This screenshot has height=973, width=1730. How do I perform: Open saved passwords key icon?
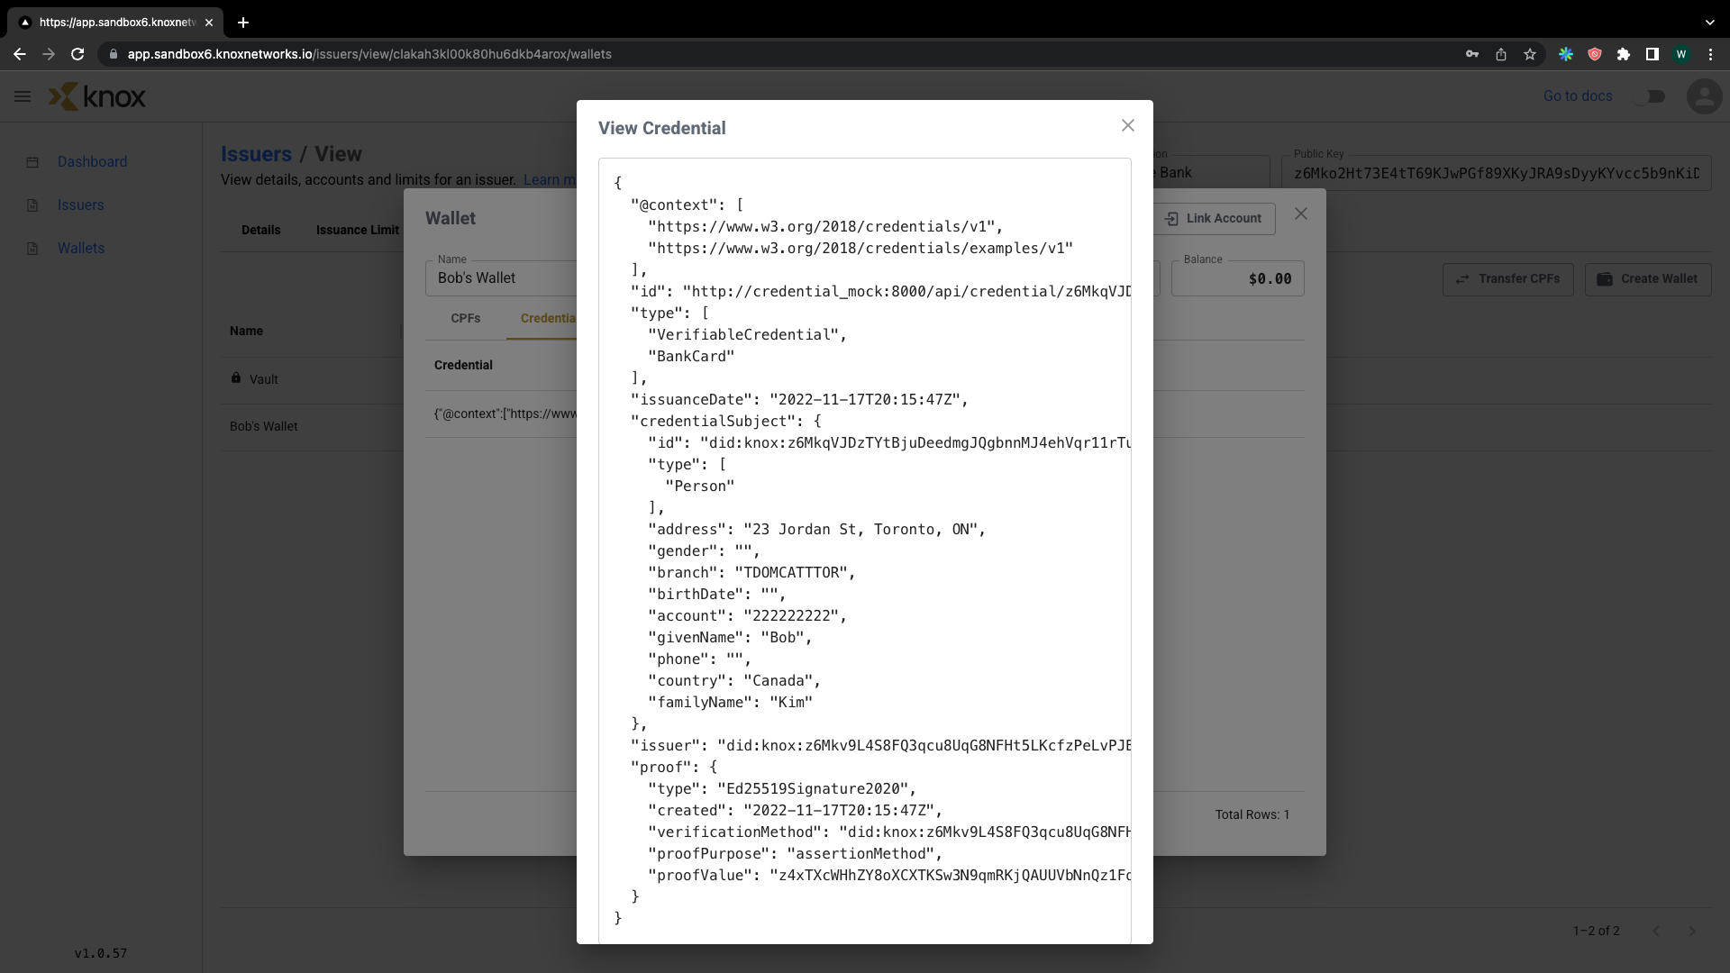point(1471,54)
